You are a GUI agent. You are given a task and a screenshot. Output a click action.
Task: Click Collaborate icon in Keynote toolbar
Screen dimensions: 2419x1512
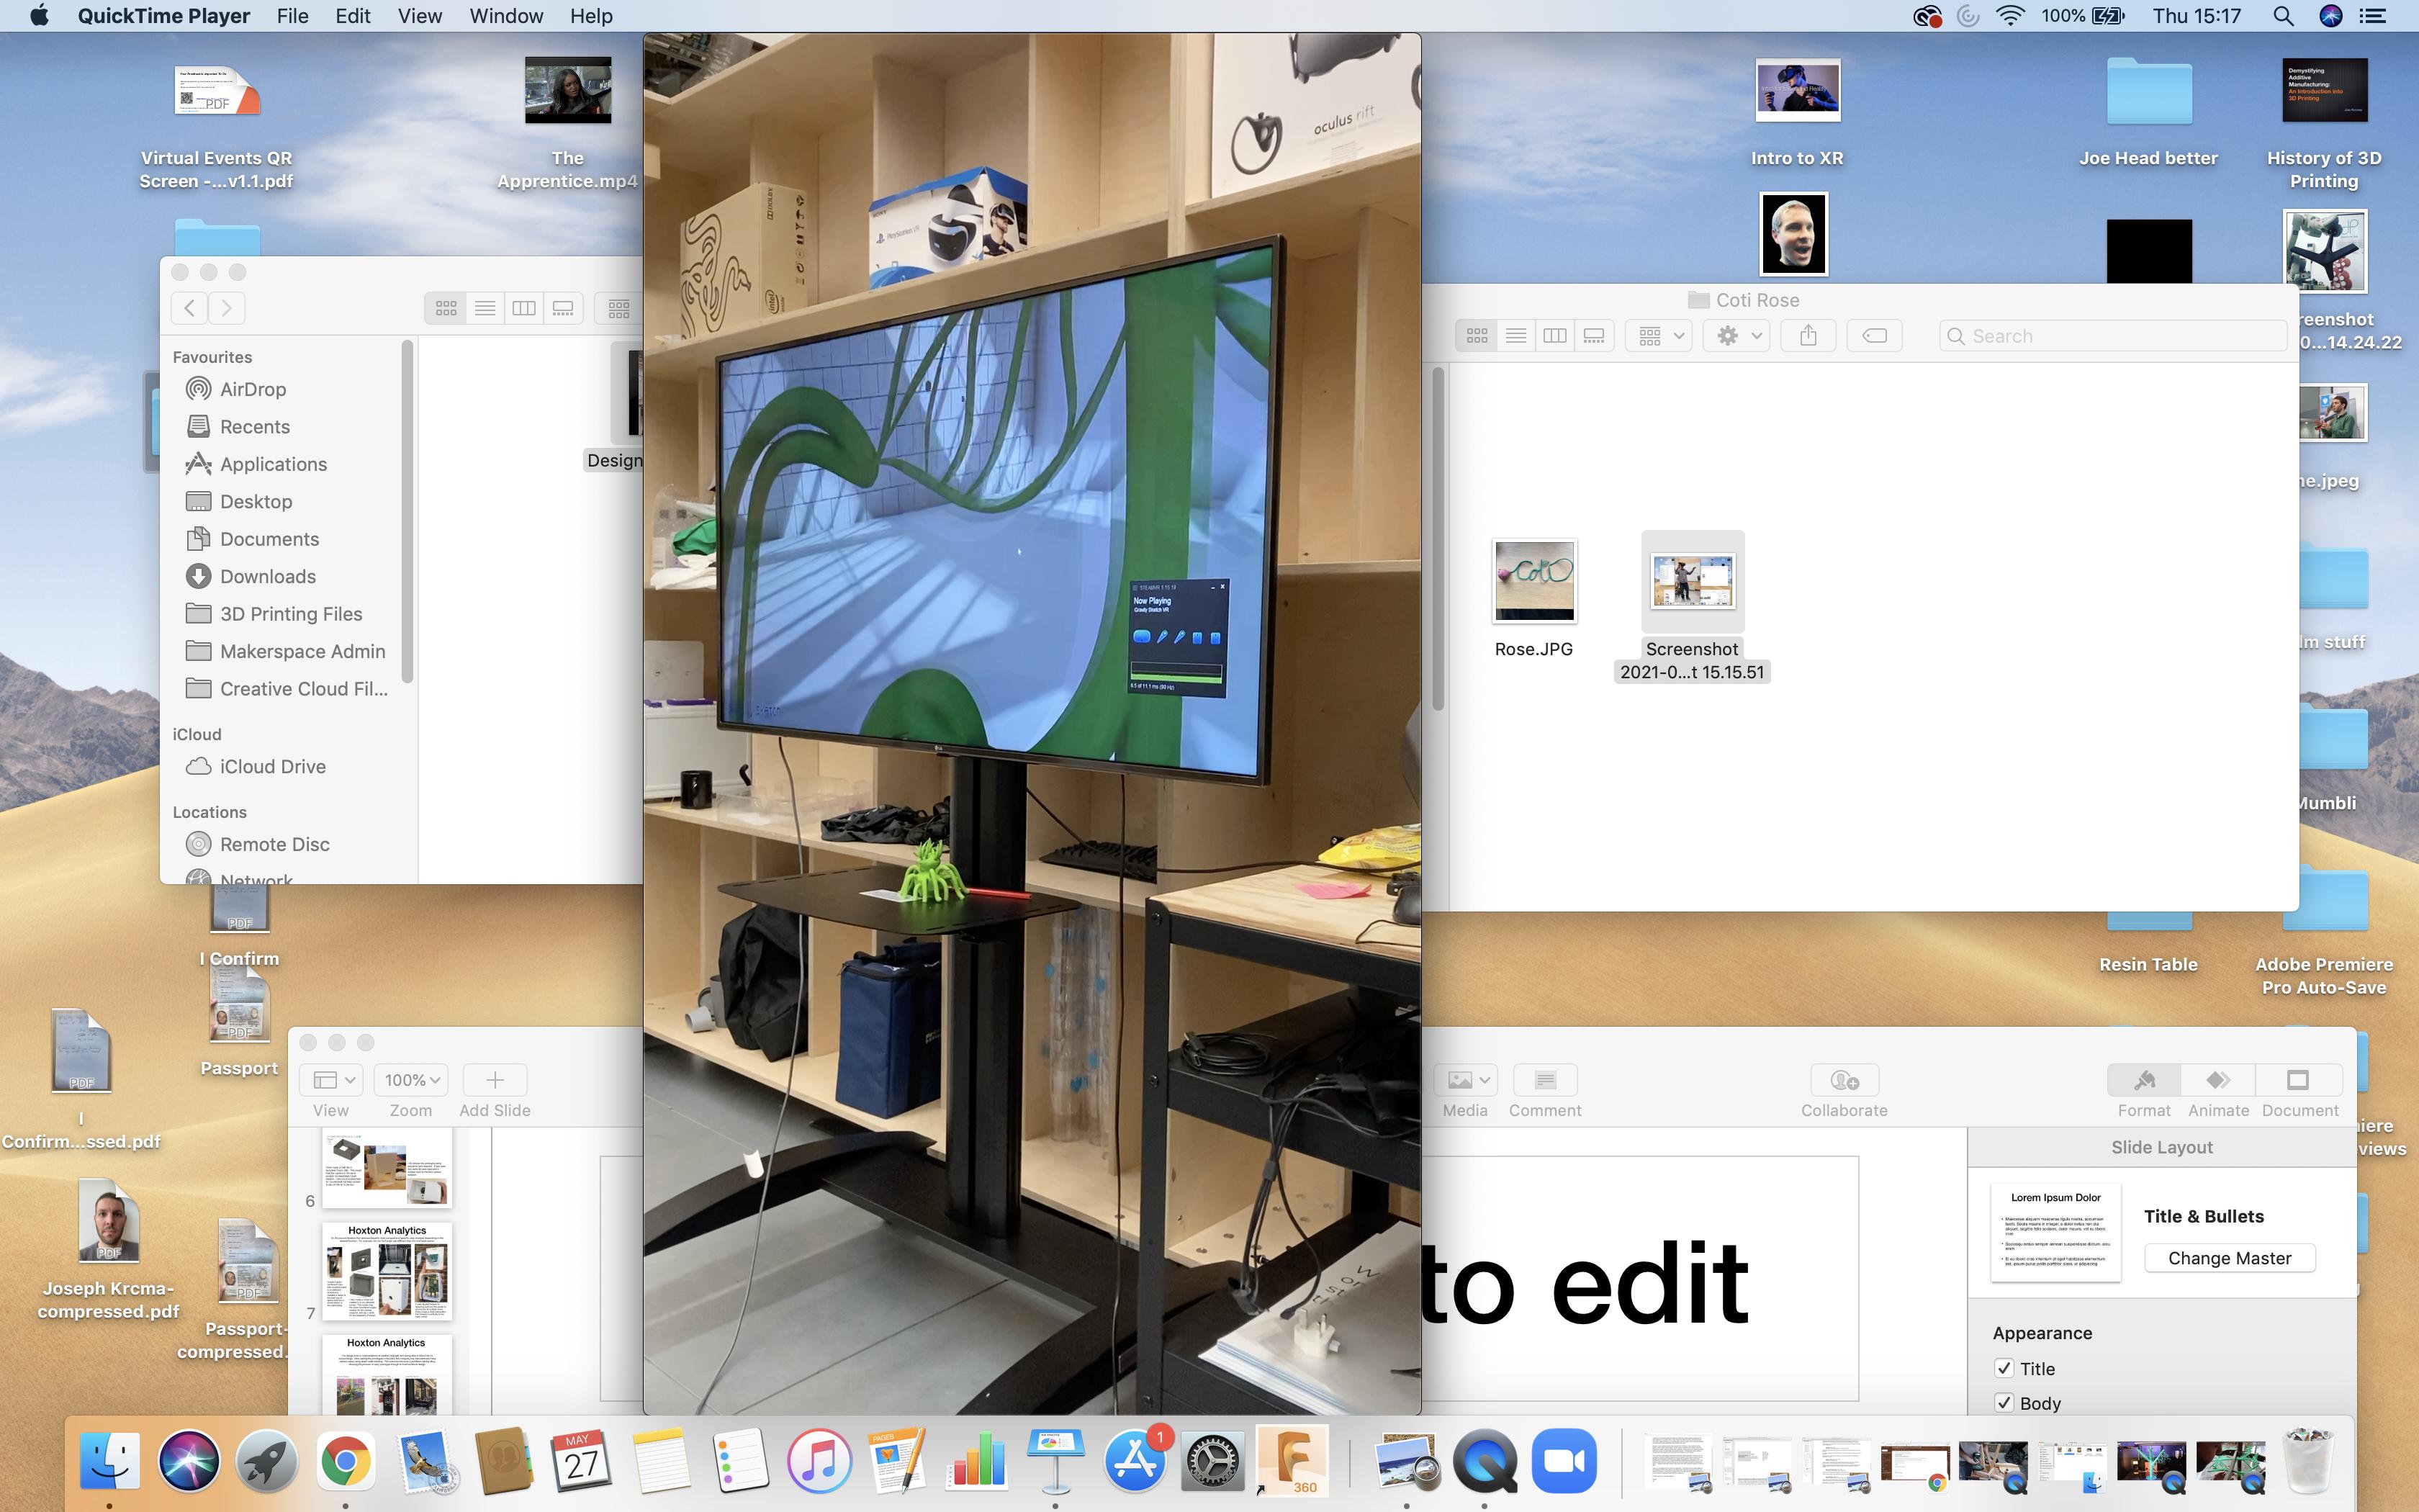tap(1844, 1080)
